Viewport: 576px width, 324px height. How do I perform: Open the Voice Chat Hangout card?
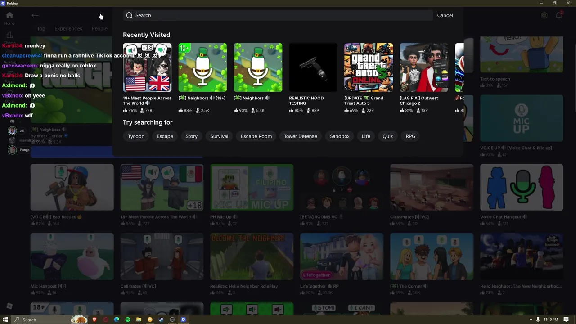[x=522, y=188]
